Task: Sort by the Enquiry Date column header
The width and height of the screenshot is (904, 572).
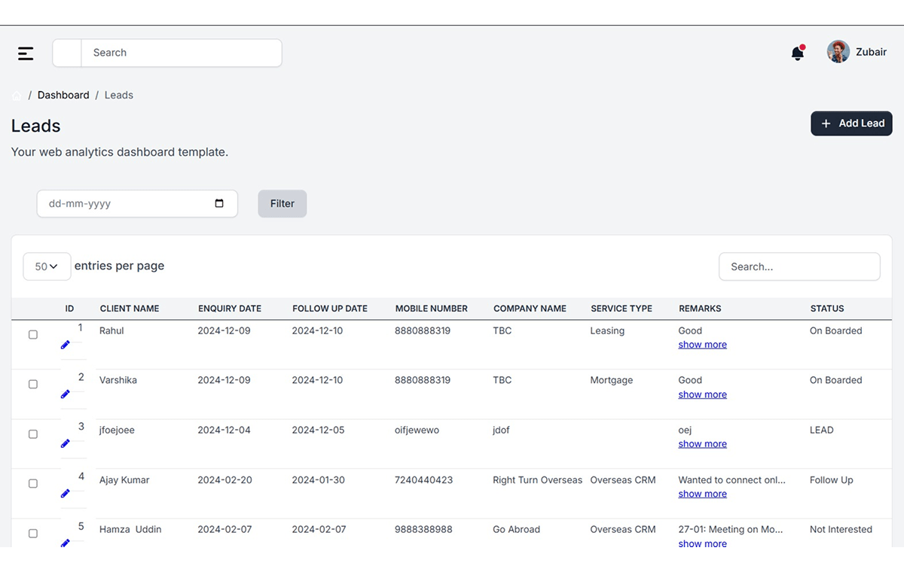Action: 229,309
